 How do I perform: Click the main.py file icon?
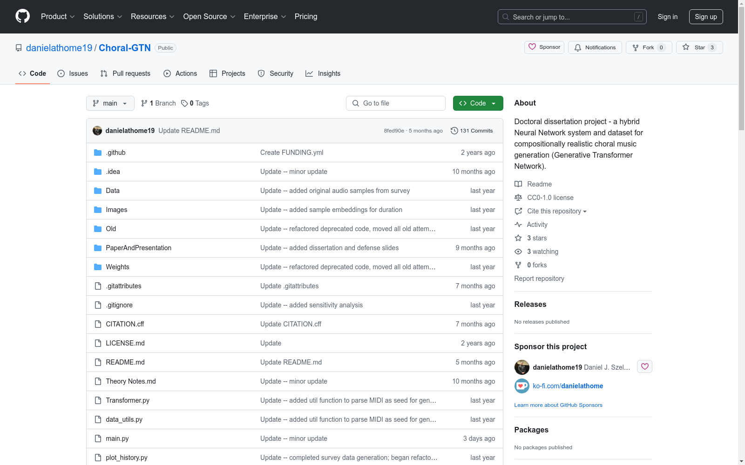(98, 438)
